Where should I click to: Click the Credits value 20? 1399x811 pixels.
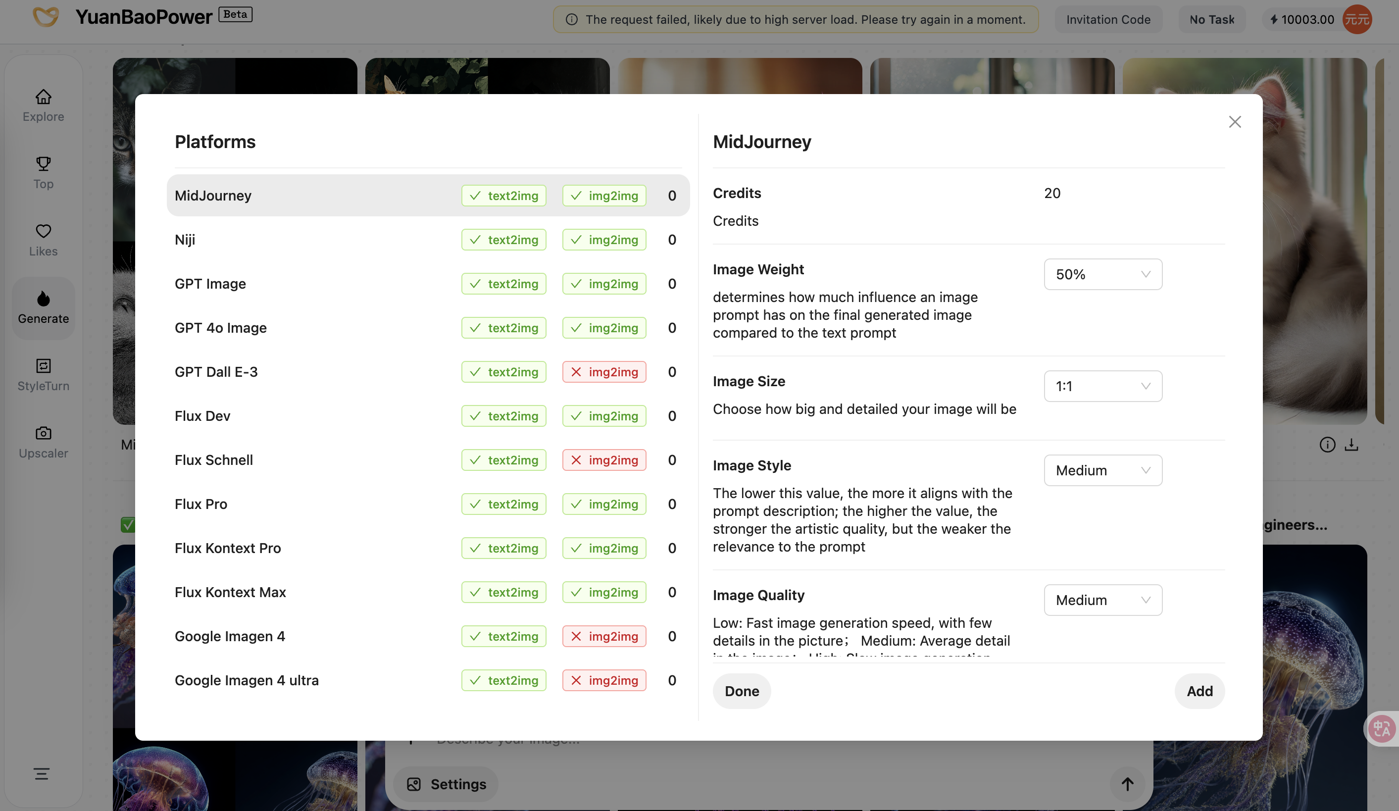tap(1052, 193)
